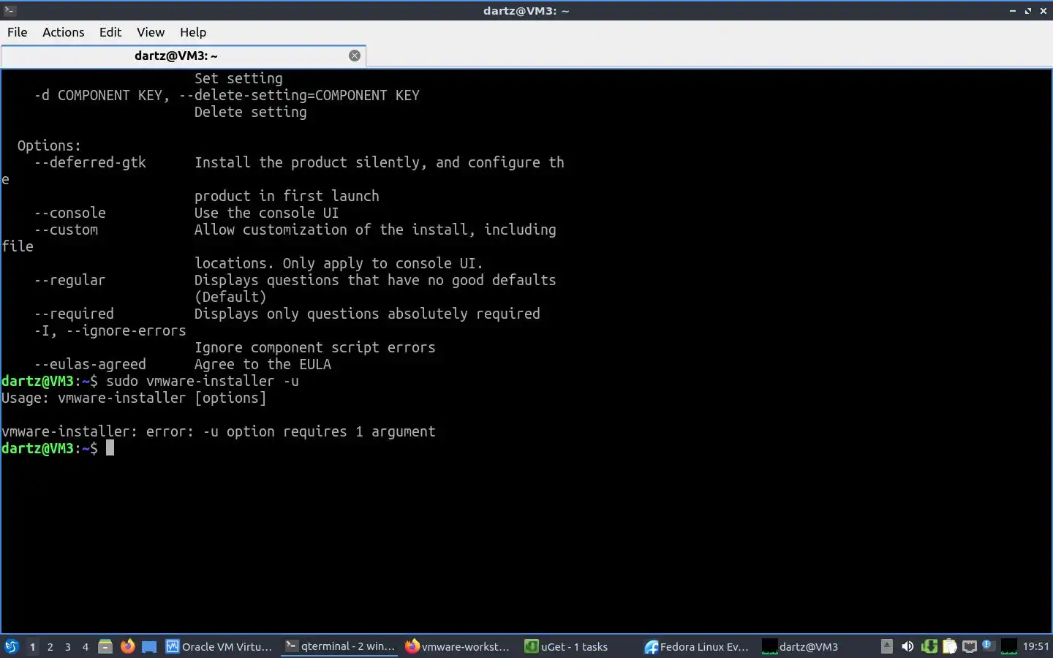Open the LXQt application menu
Image resolution: width=1053 pixels, height=658 pixels.
tap(11, 646)
